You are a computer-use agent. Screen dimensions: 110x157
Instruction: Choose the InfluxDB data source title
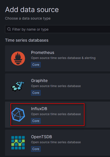point(39,109)
